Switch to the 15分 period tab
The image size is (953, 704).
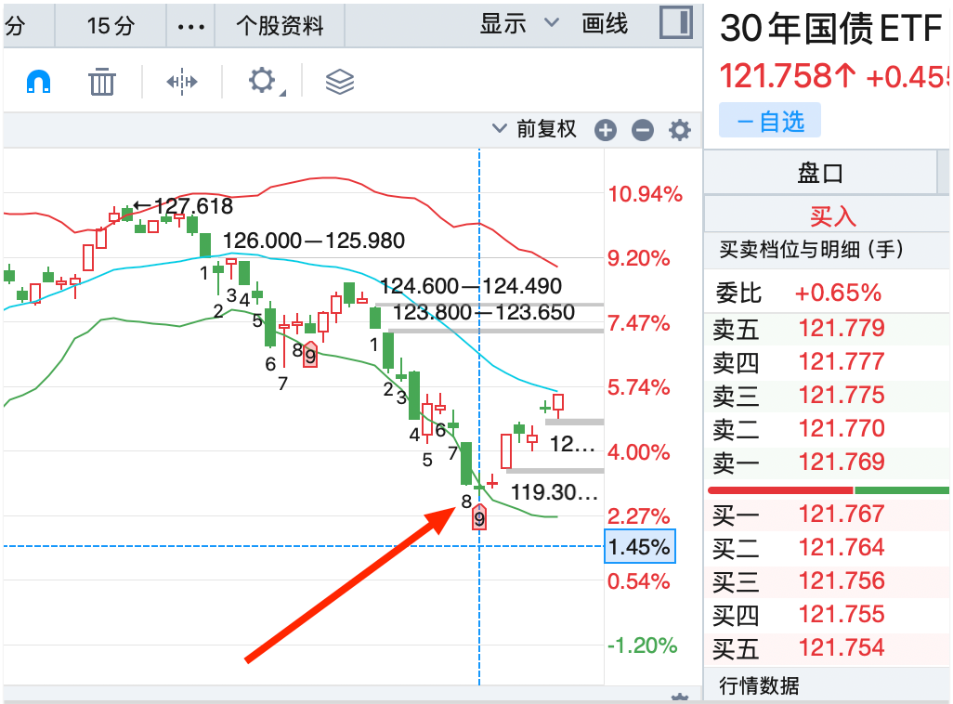(x=111, y=26)
